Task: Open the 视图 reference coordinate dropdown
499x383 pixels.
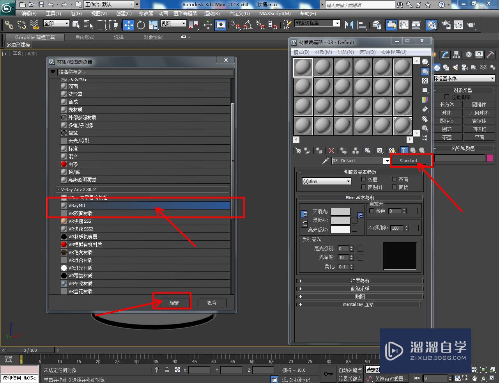Action: point(173,23)
